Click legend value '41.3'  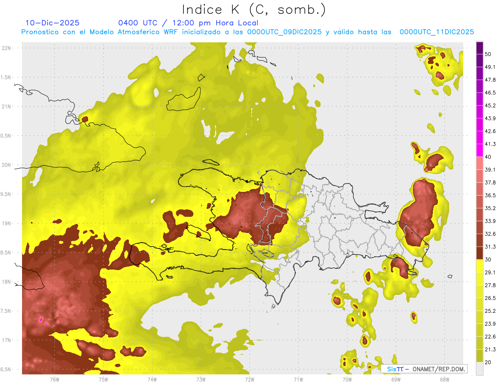(490, 144)
